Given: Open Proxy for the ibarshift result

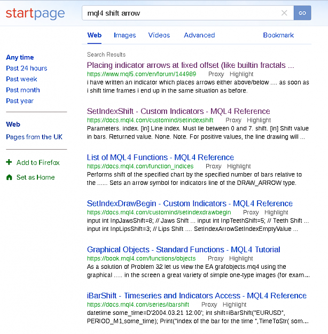Looking at the screenshot, I should (x=209, y=305).
